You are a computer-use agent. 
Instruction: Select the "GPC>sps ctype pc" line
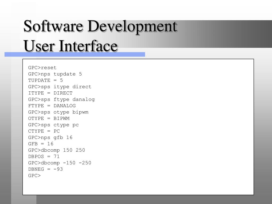[53, 125]
